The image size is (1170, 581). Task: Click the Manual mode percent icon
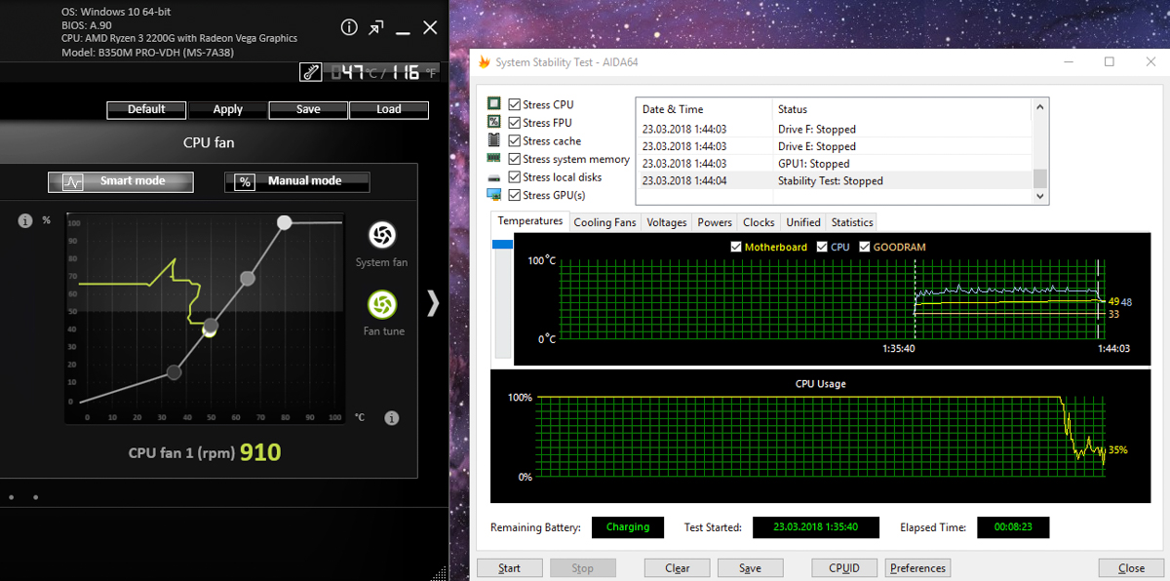pos(246,182)
